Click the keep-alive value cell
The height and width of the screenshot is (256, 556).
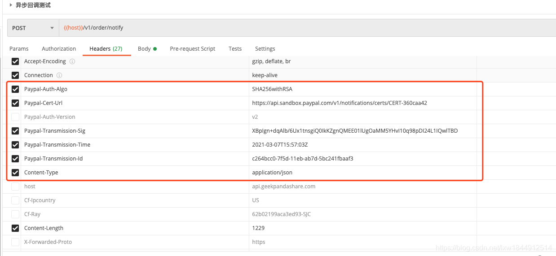363,75
